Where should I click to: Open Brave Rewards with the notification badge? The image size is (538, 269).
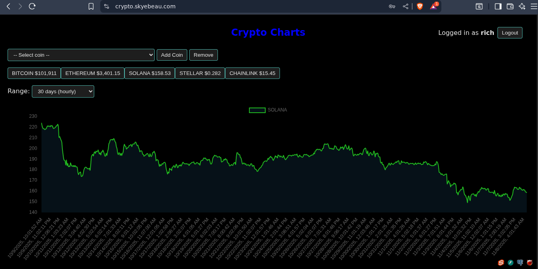[433, 7]
